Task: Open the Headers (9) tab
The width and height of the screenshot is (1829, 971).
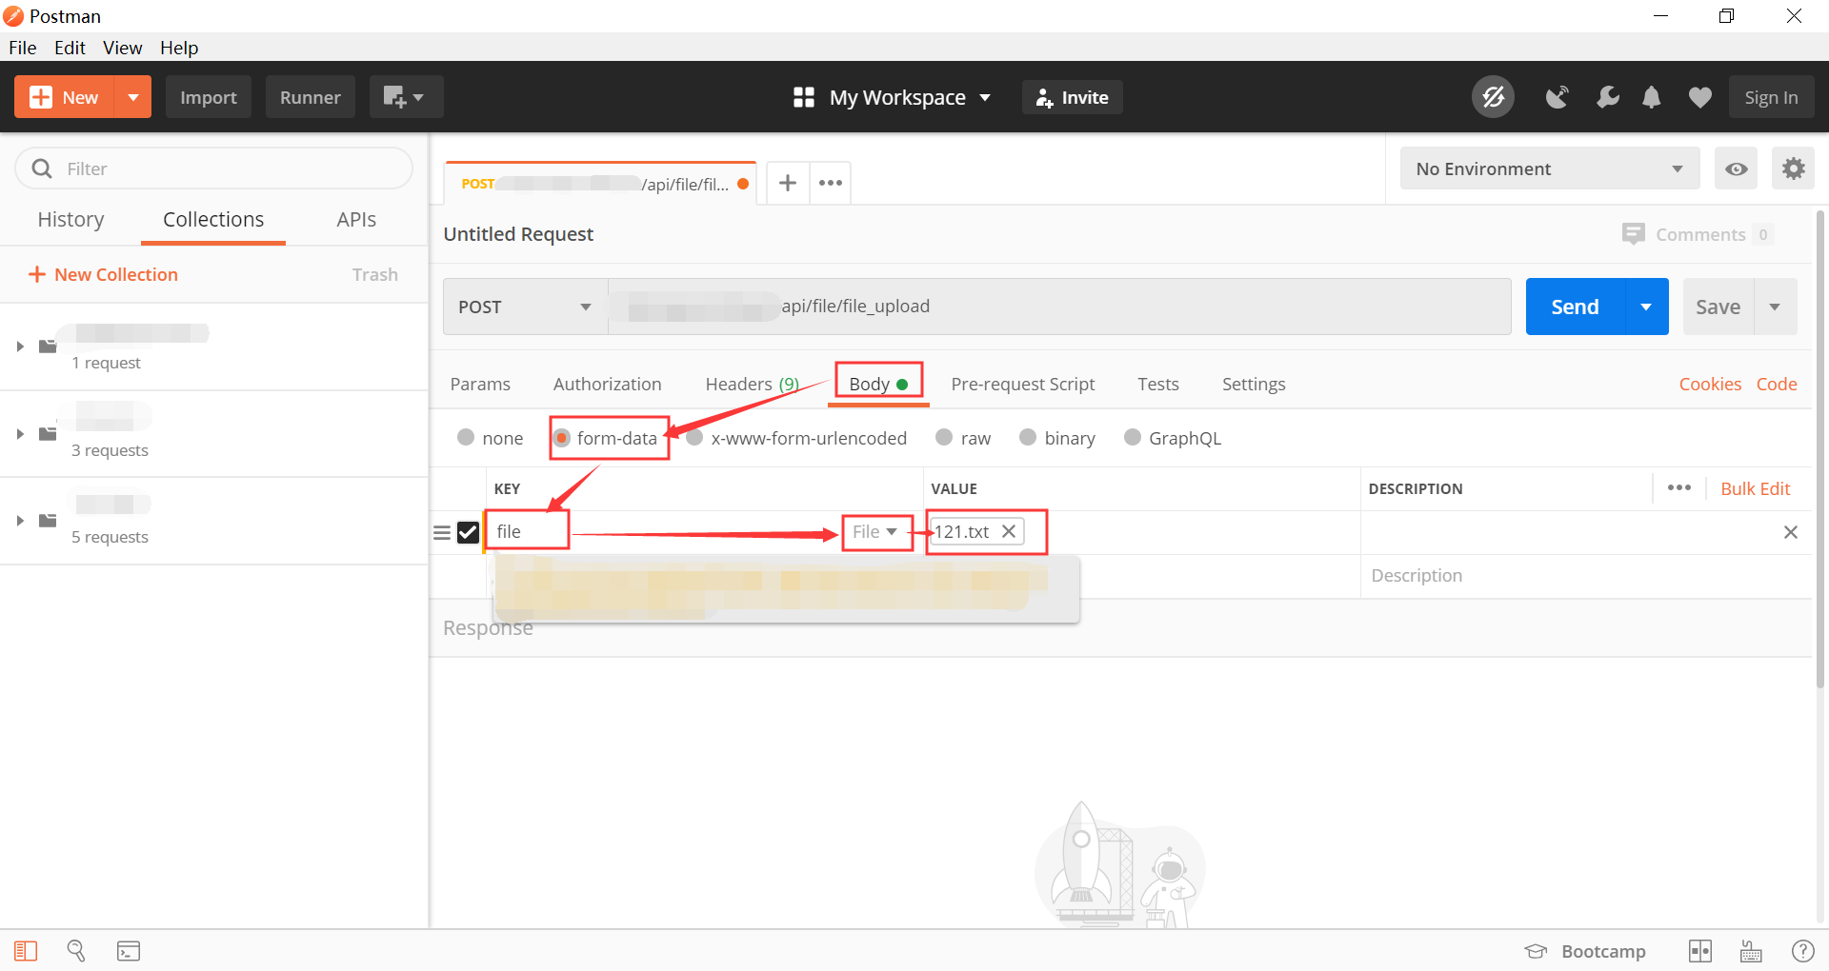Action: pos(752,384)
